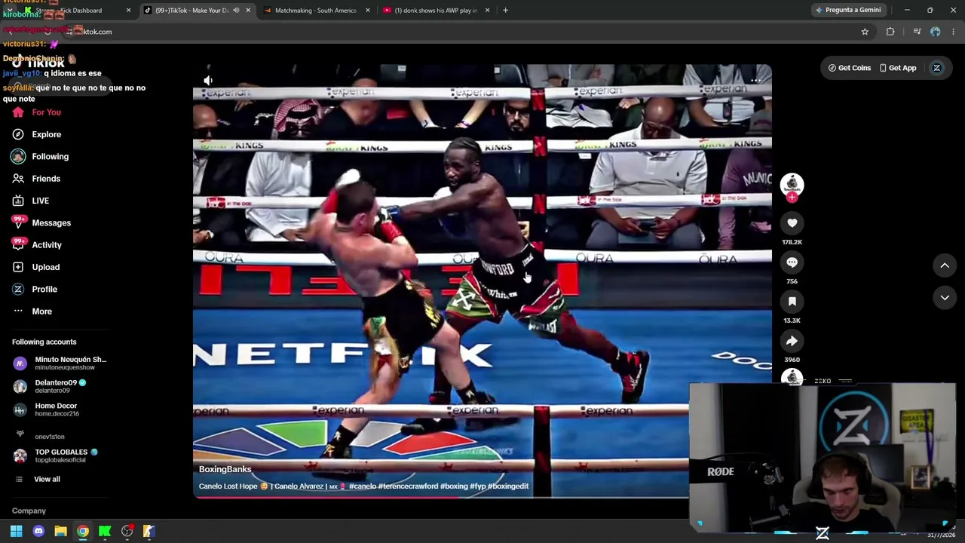This screenshot has height=543, width=965.
Task: Open Home Decor followed account
Action: [46, 410]
